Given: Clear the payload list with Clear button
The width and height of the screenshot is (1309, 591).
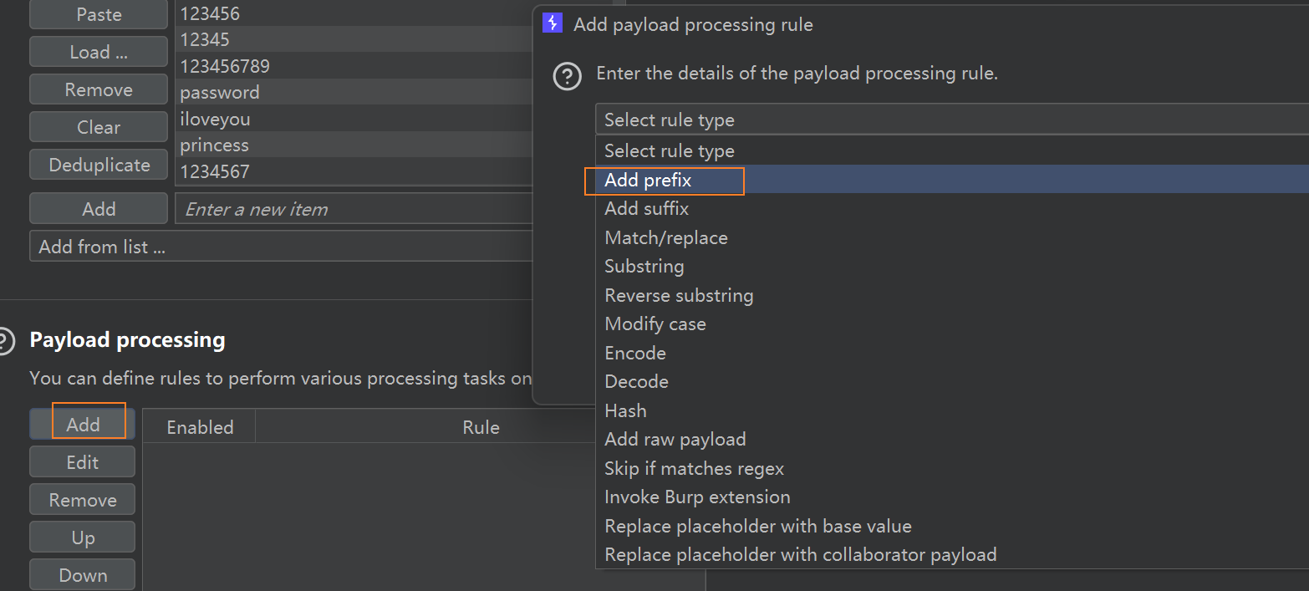Looking at the screenshot, I should tap(99, 127).
